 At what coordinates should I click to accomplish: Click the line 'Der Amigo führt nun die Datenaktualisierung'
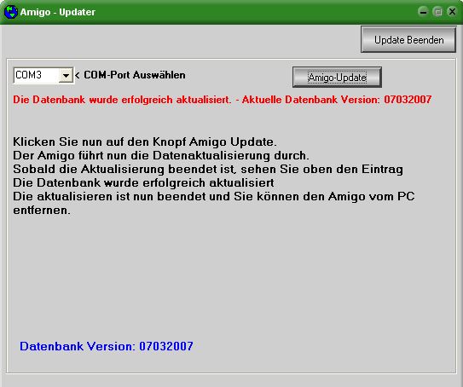pyautogui.click(x=161, y=156)
